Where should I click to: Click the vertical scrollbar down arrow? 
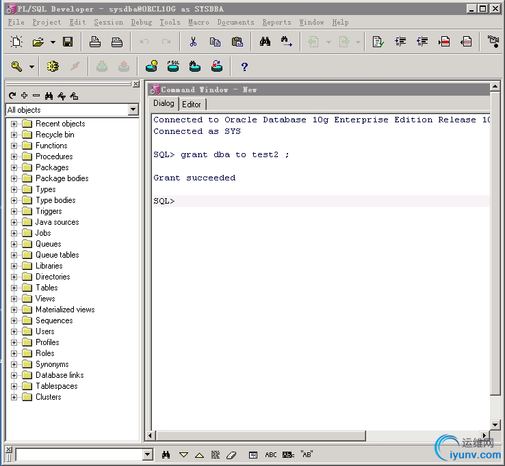click(x=495, y=424)
